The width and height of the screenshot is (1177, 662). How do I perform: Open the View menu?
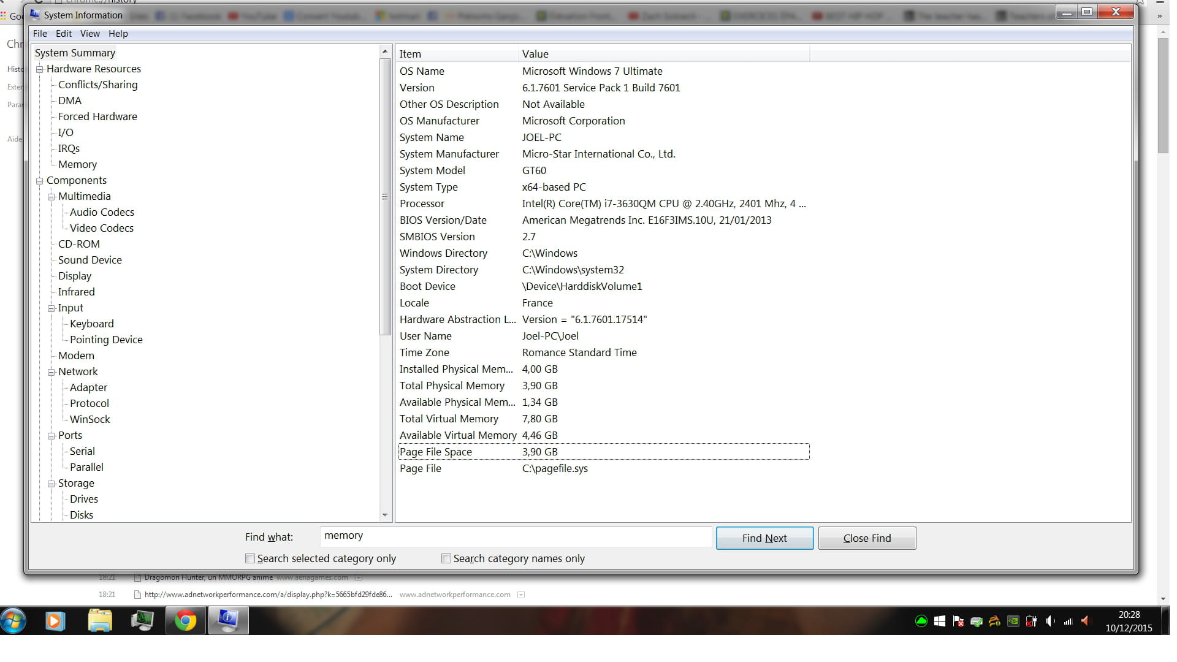tap(90, 34)
